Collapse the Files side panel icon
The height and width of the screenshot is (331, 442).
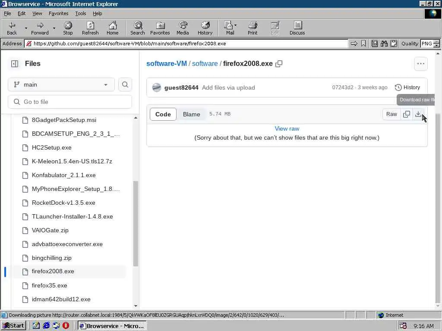point(15,64)
